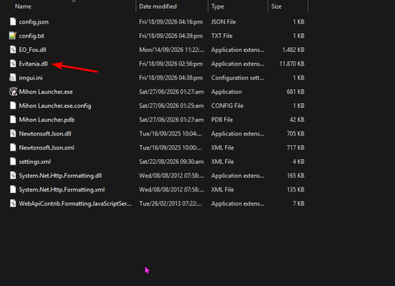395x286 pixels.
Task: Select the Newtonsoft.Json.xml file name
Action: 47,147
